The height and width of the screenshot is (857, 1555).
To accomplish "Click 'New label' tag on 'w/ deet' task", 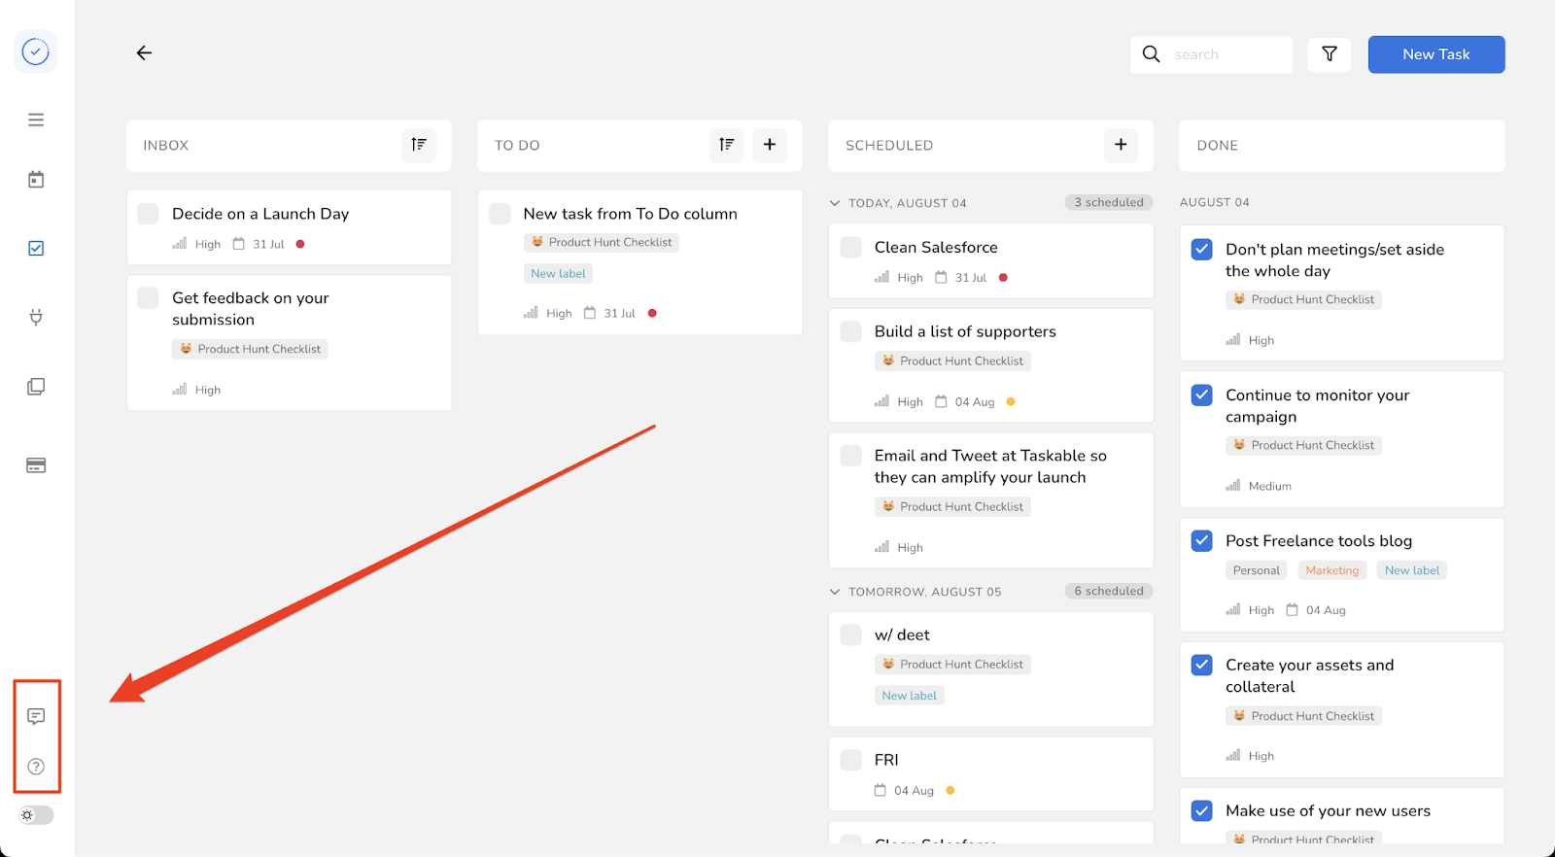I will [x=910, y=696].
